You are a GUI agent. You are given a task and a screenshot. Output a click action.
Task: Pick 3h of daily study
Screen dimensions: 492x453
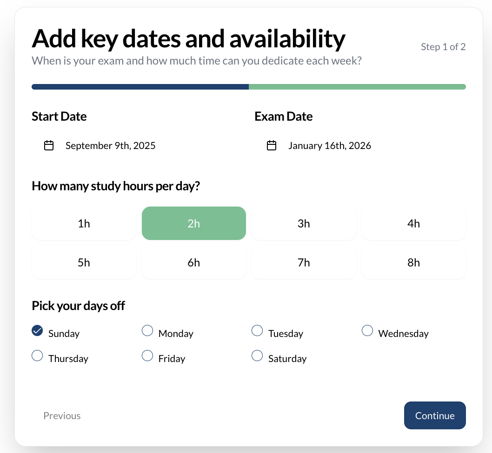[304, 224]
